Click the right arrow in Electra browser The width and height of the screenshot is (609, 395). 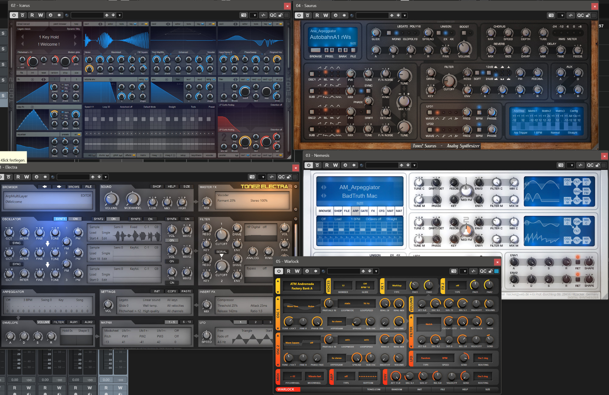[x=59, y=187]
